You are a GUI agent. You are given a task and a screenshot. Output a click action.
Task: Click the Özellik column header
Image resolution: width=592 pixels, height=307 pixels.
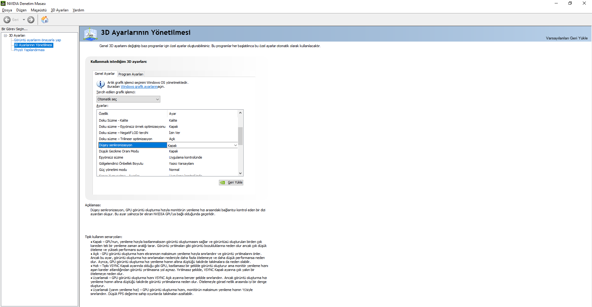point(132,114)
